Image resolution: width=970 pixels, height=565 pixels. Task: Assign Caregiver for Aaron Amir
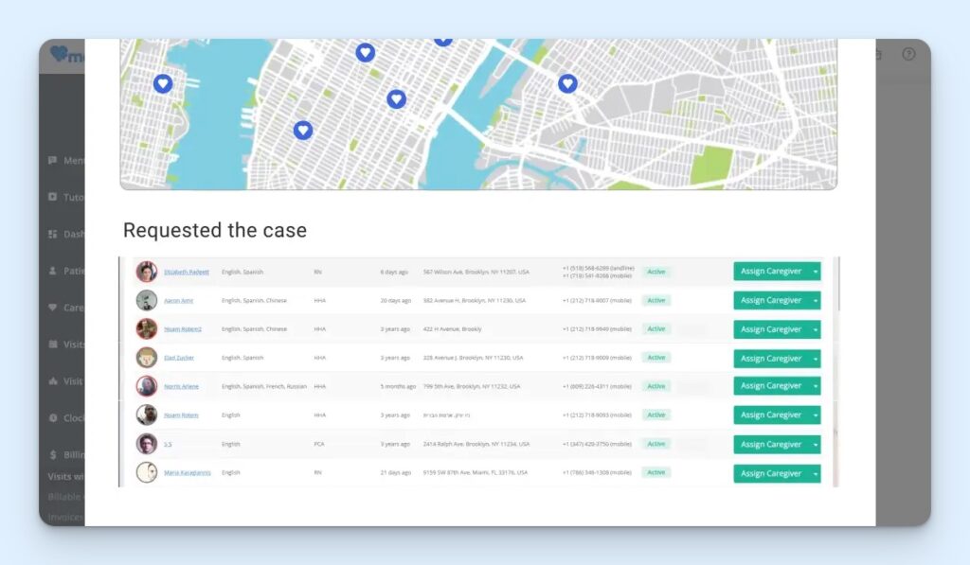click(x=771, y=300)
